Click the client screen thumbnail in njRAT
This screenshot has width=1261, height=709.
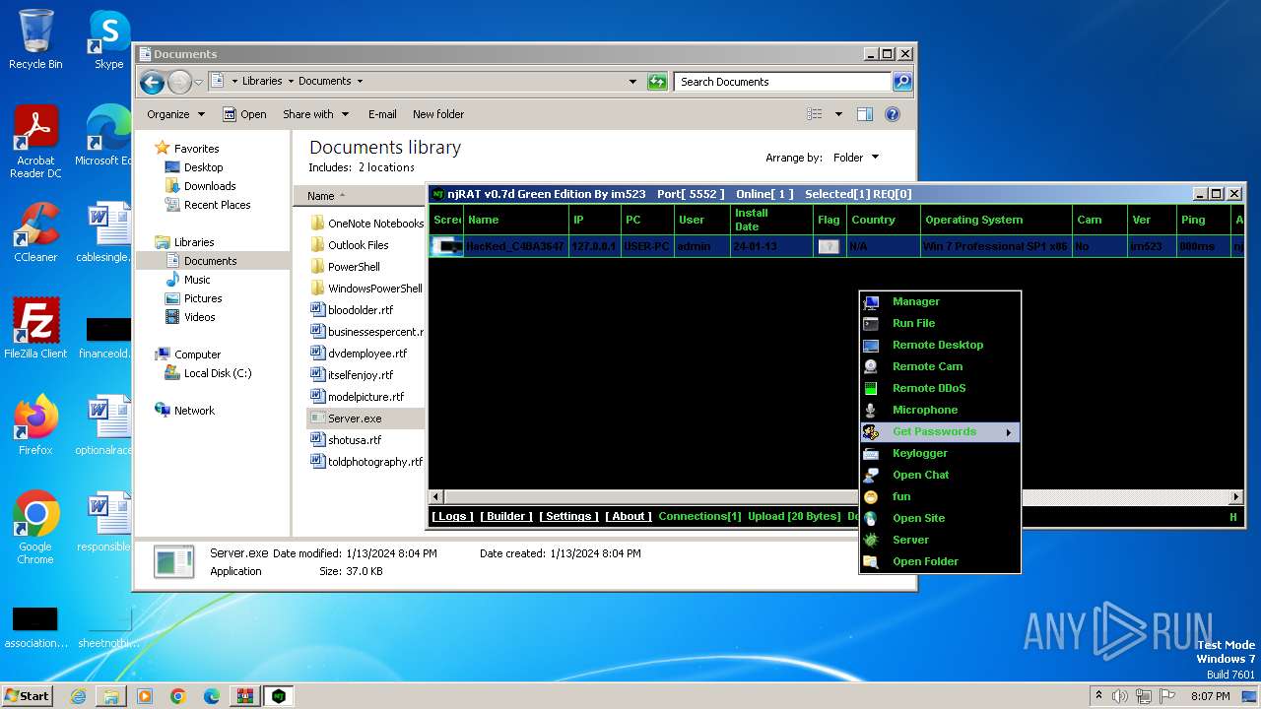[x=447, y=246]
